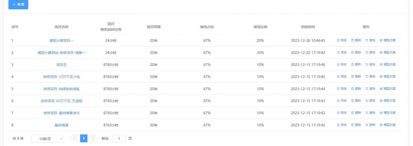Open 模型方案 for 哈密项目-10万千瓦火电
413x146 pixels.
point(387,77)
